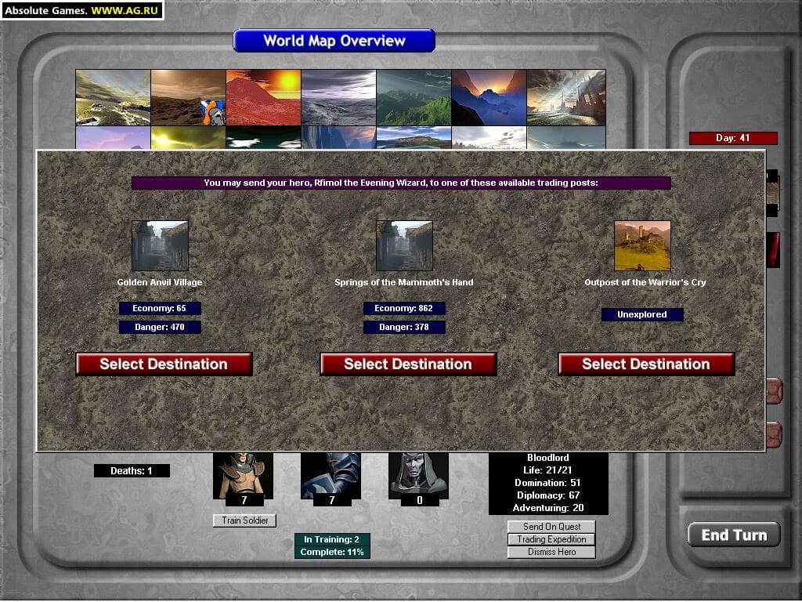
Task: Select the hooded pale figure portrait
Action: (418, 474)
